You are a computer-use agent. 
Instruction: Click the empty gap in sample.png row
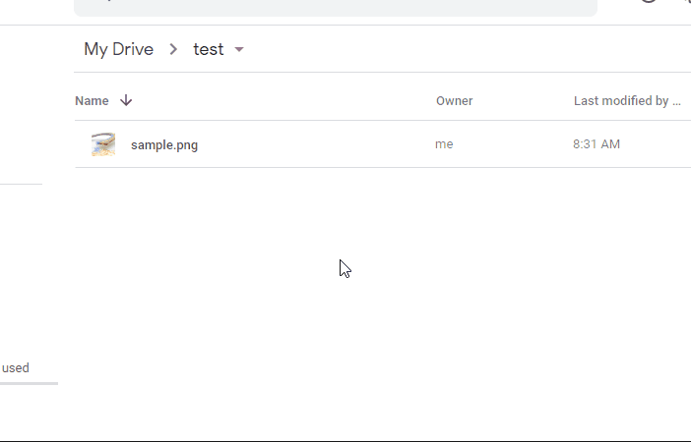(315, 144)
